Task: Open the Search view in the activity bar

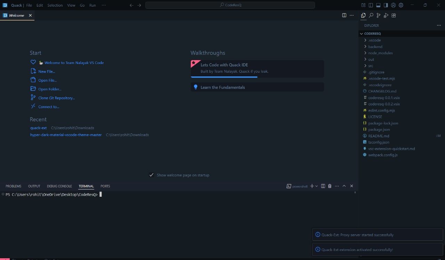Action: [371, 15]
